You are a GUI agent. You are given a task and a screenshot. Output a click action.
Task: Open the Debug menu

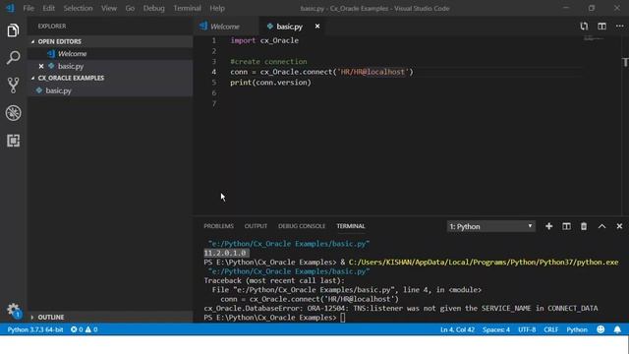pos(153,8)
